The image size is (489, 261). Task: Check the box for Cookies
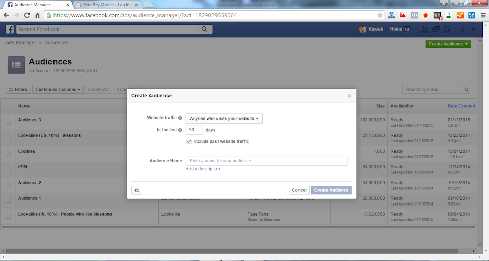click(8, 154)
